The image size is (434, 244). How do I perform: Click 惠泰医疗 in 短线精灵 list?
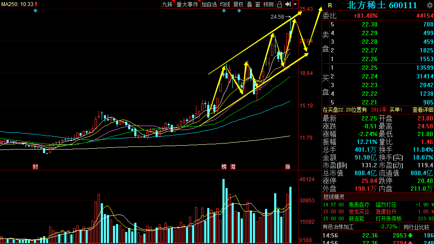point(359,205)
